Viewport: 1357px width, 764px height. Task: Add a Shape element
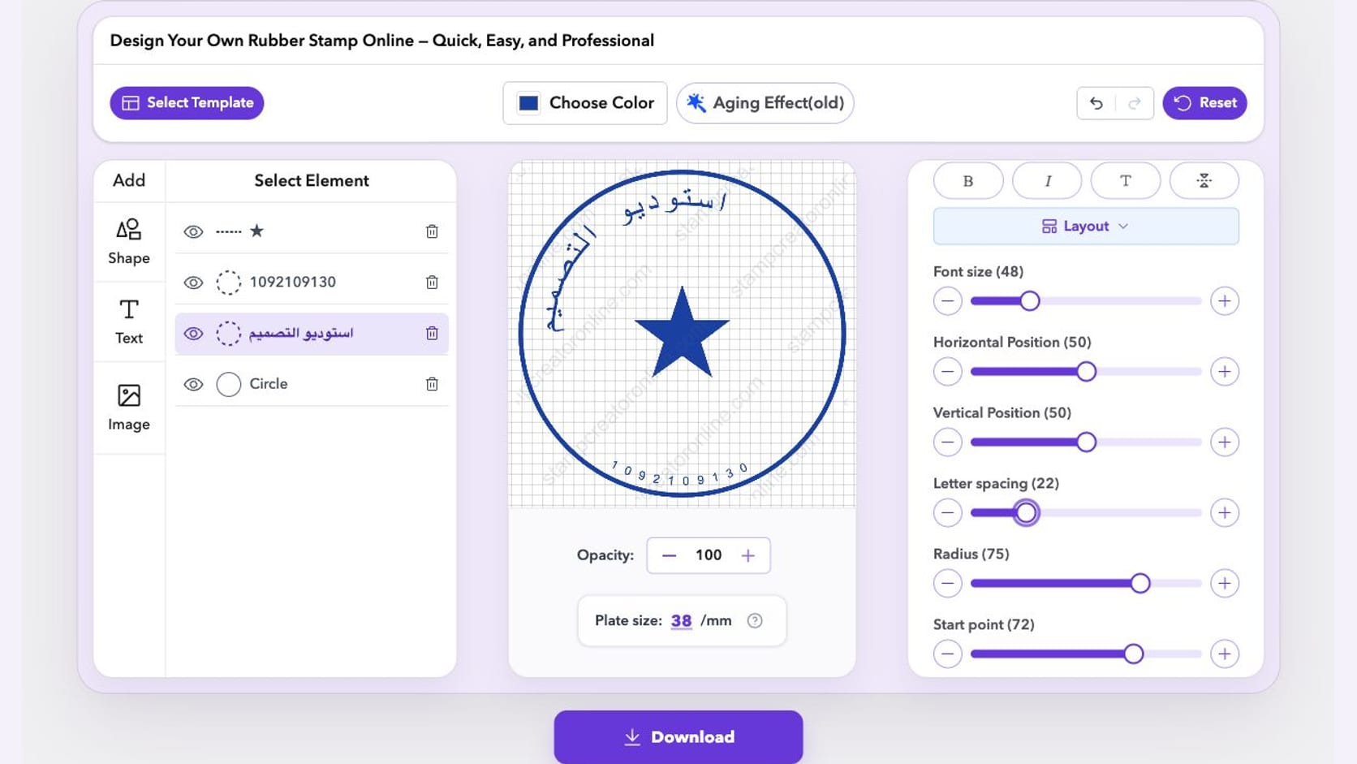click(x=129, y=242)
